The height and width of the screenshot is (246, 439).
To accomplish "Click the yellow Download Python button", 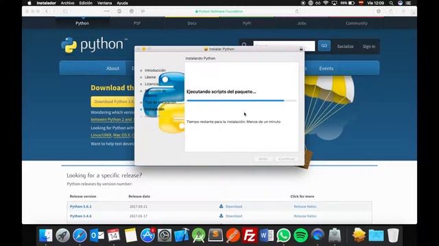I will [112, 102].
